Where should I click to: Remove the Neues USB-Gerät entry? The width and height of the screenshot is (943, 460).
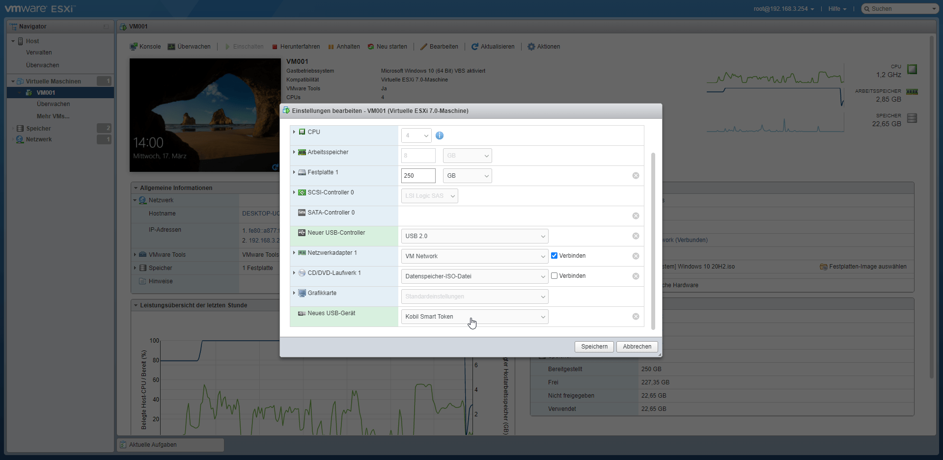[636, 317]
